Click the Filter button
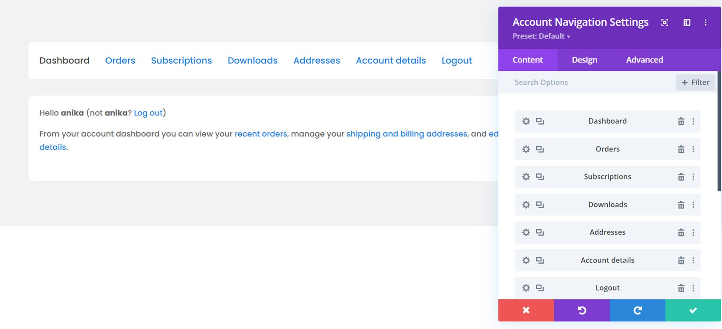Screen dimensions: 722x329 tap(695, 83)
